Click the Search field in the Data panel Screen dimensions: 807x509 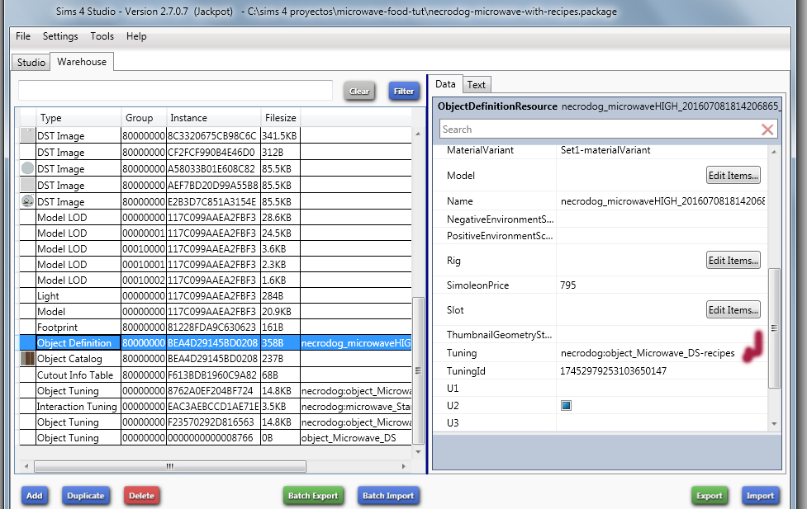click(x=600, y=130)
